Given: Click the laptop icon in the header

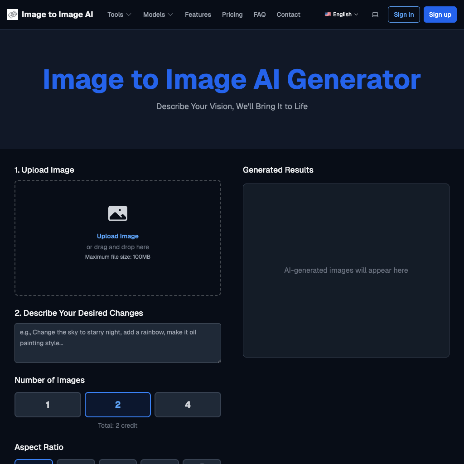Looking at the screenshot, I should 375,14.
